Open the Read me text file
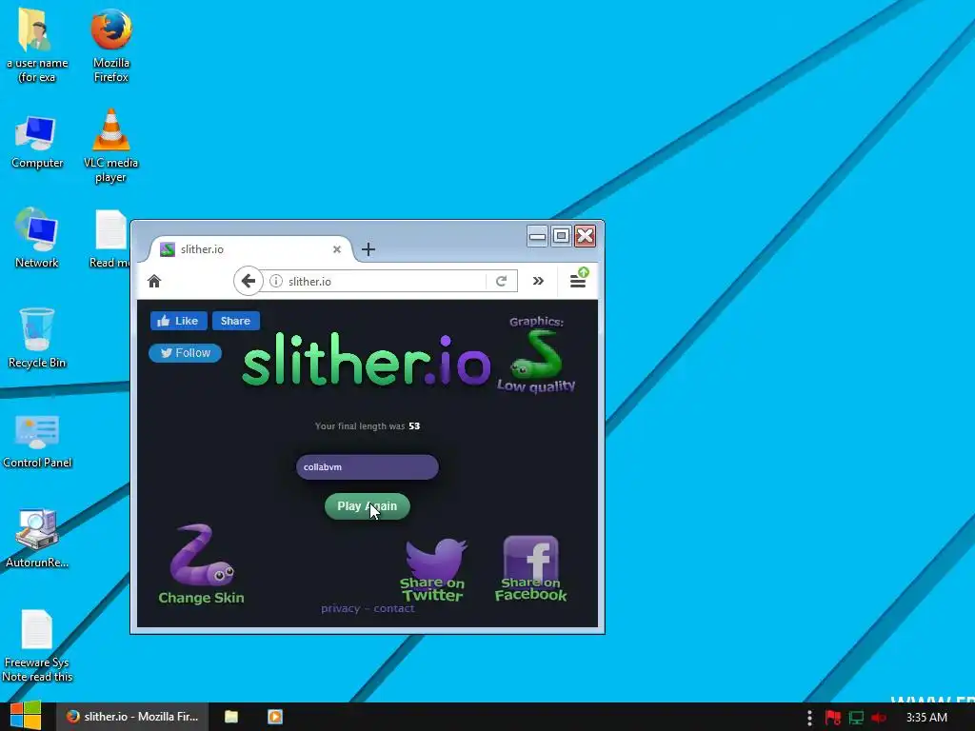This screenshot has width=975, height=731. (110, 239)
